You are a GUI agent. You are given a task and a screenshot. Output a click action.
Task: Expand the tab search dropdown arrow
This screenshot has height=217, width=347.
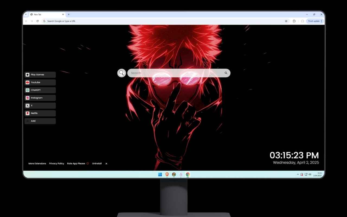[26, 15]
